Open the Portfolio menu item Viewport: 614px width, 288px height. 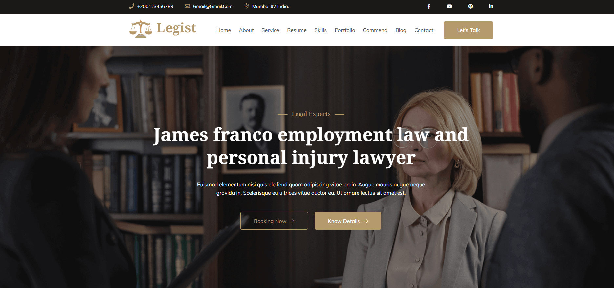coord(345,30)
